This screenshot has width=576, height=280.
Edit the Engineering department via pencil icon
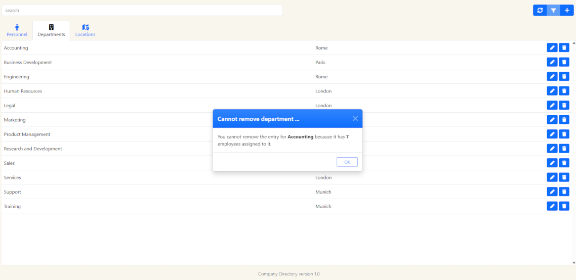point(552,77)
